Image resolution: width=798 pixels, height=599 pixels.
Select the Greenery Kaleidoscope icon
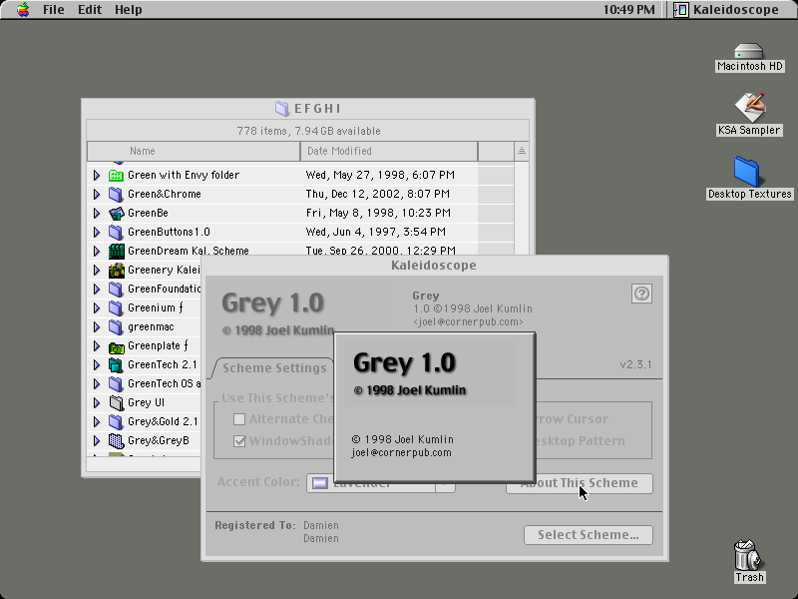click(x=116, y=270)
